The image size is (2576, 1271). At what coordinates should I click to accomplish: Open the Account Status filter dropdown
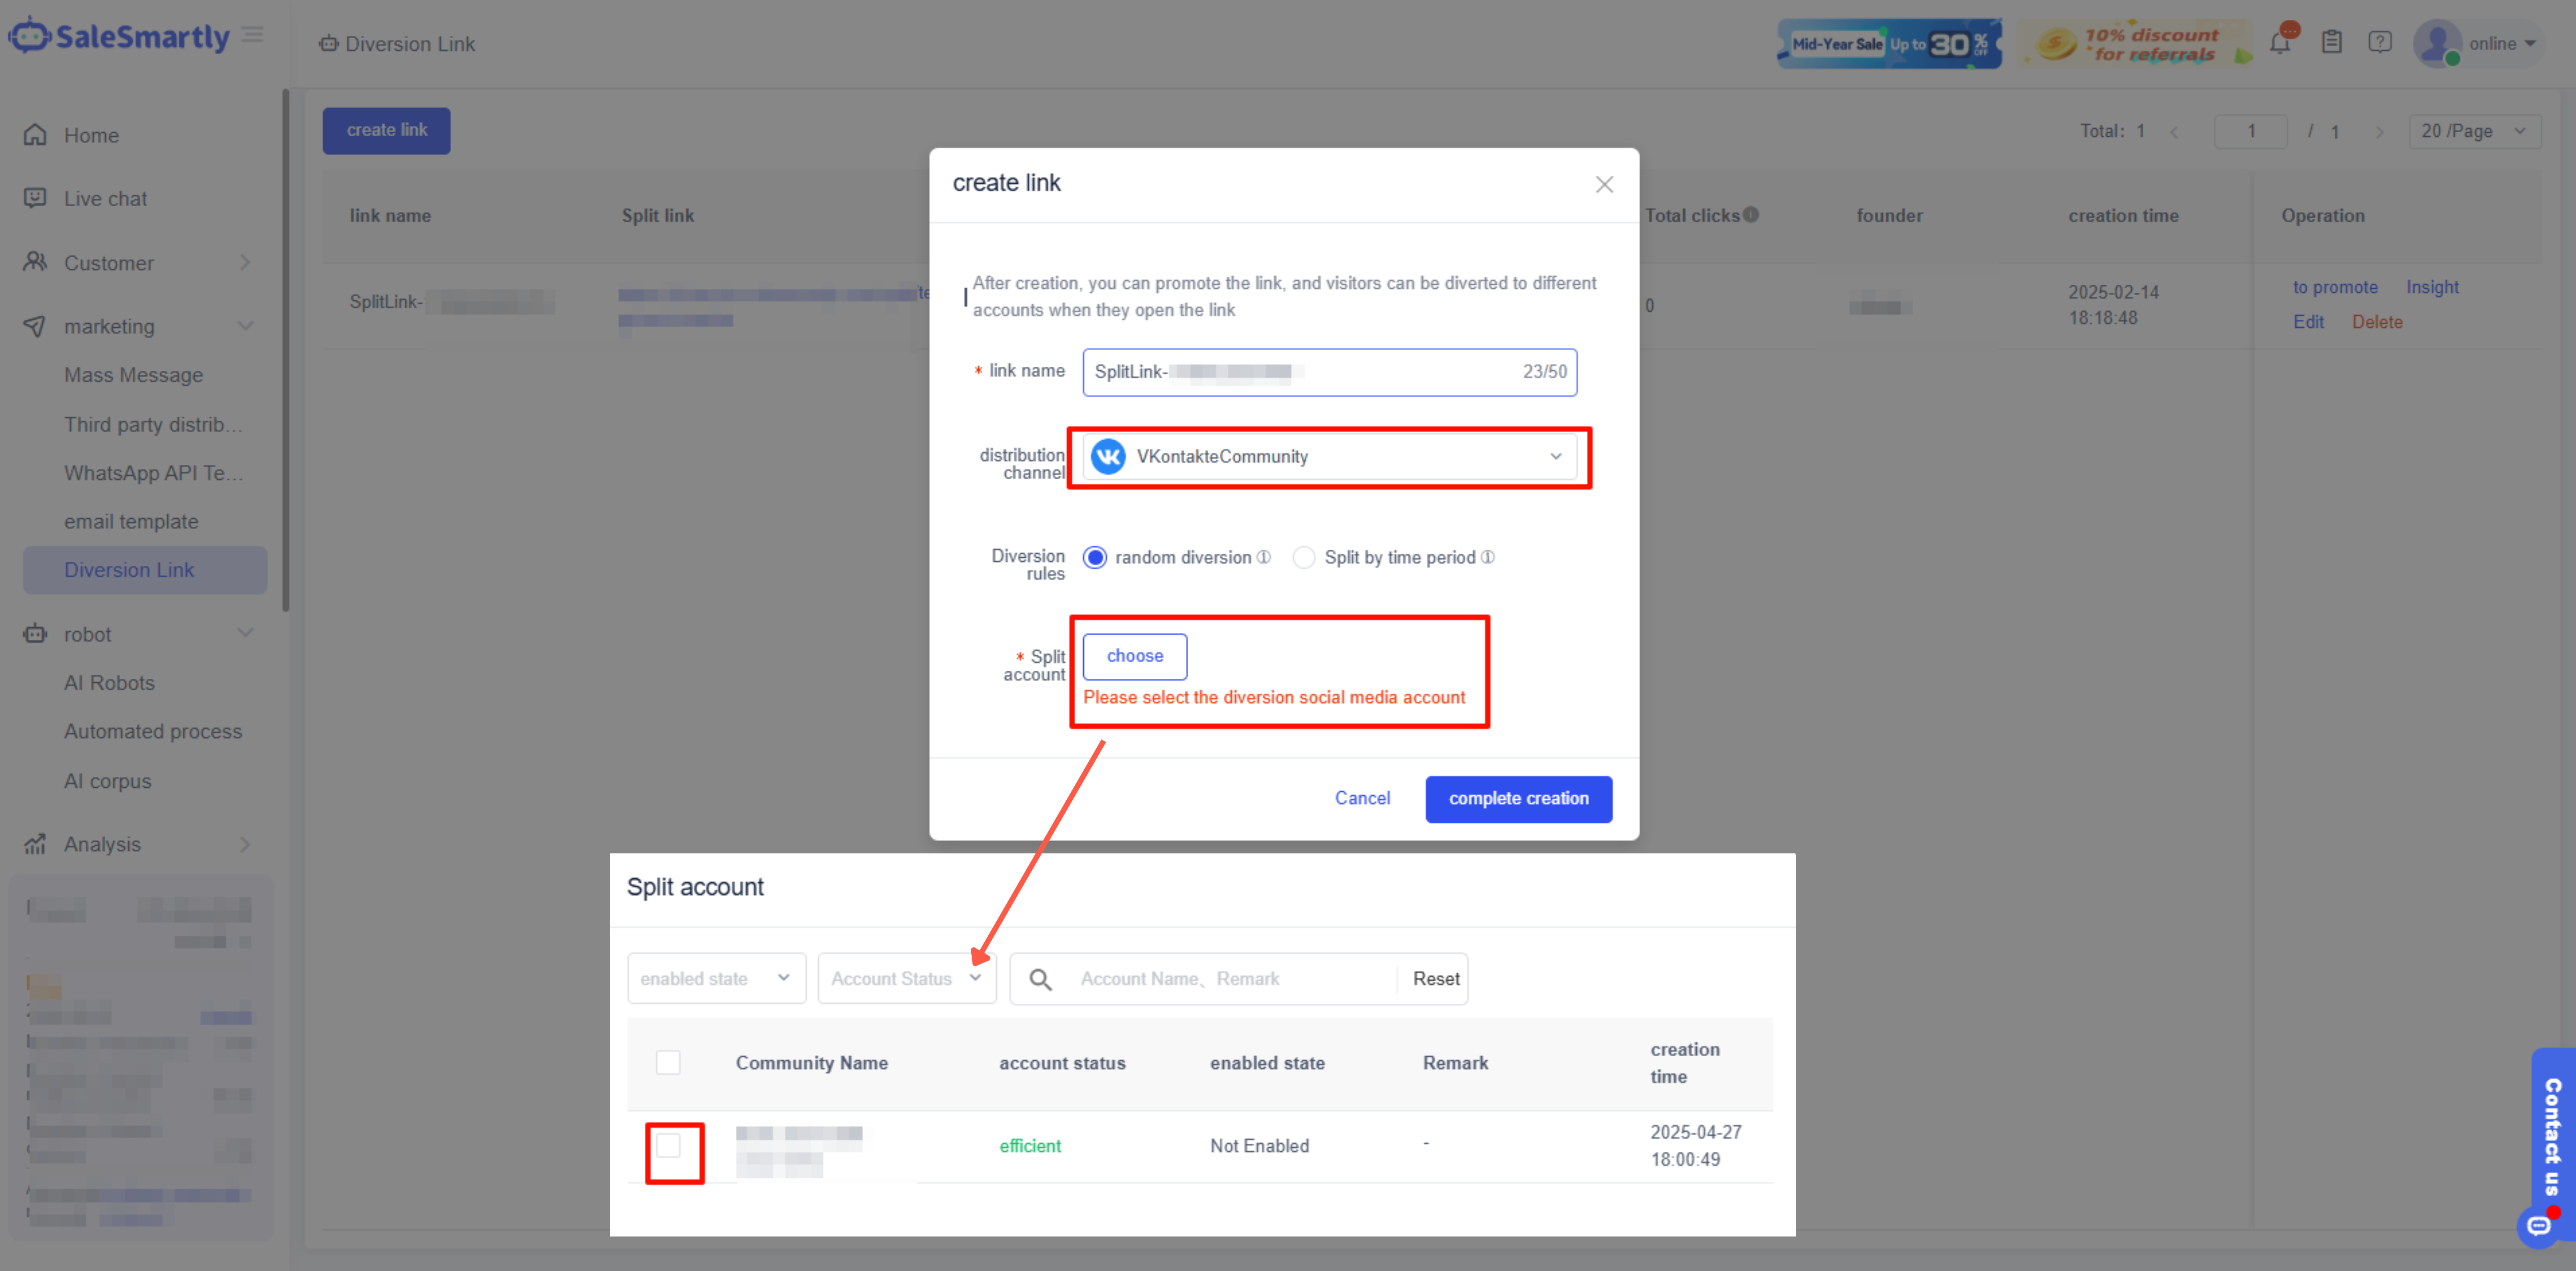tap(906, 978)
